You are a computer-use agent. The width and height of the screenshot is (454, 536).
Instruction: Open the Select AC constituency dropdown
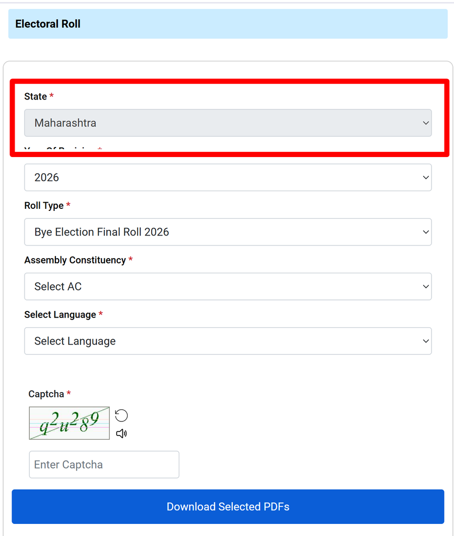(x=228, y=286)
